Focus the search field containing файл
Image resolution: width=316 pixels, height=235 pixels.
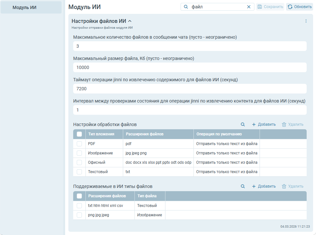coord(218,7)
